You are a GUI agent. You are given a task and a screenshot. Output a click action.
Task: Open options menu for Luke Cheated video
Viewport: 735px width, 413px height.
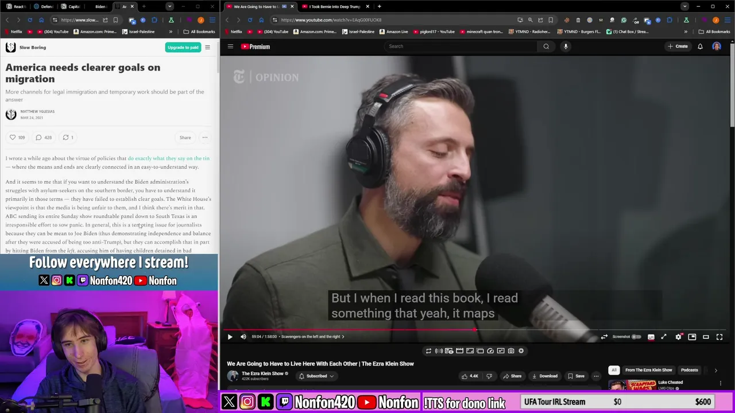point(721,383)
